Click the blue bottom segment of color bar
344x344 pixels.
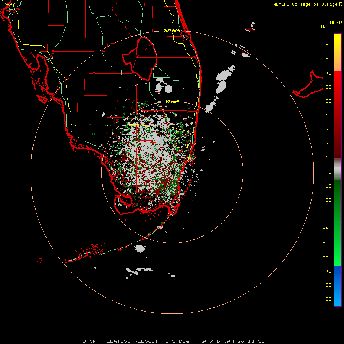pyautogui.click(x=338, y=286)
